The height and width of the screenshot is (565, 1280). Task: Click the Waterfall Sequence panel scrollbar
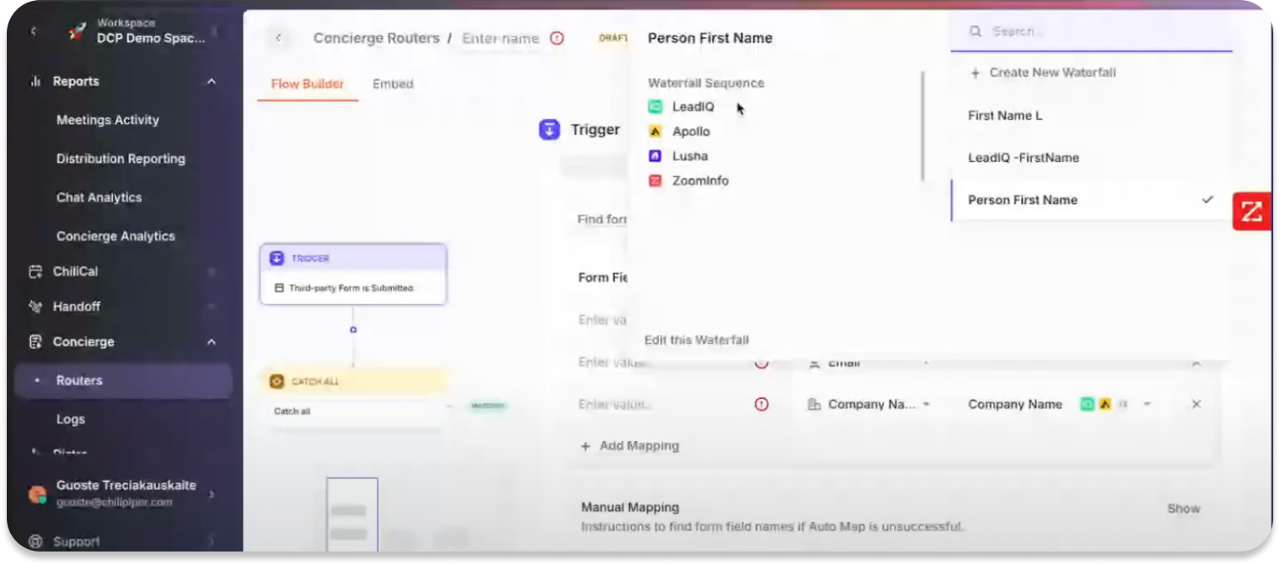(923, 126)
